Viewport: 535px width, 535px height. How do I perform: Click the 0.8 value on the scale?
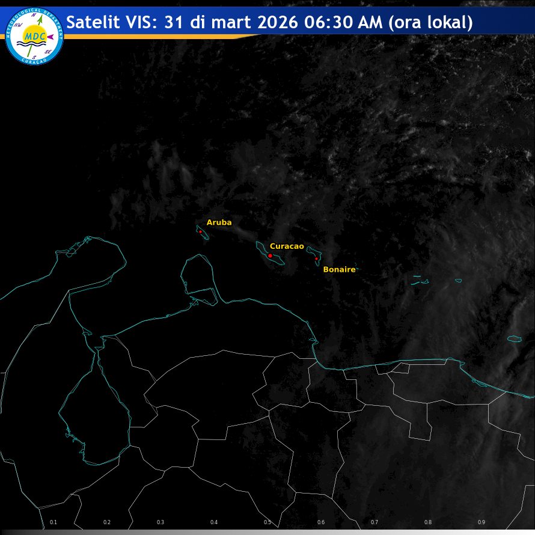428,522
